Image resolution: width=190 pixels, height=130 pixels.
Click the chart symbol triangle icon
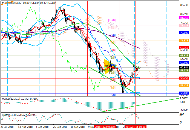pos(2,2)
